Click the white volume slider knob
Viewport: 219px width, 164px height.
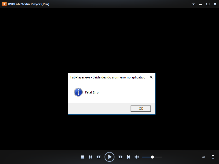tap(152, 157)
